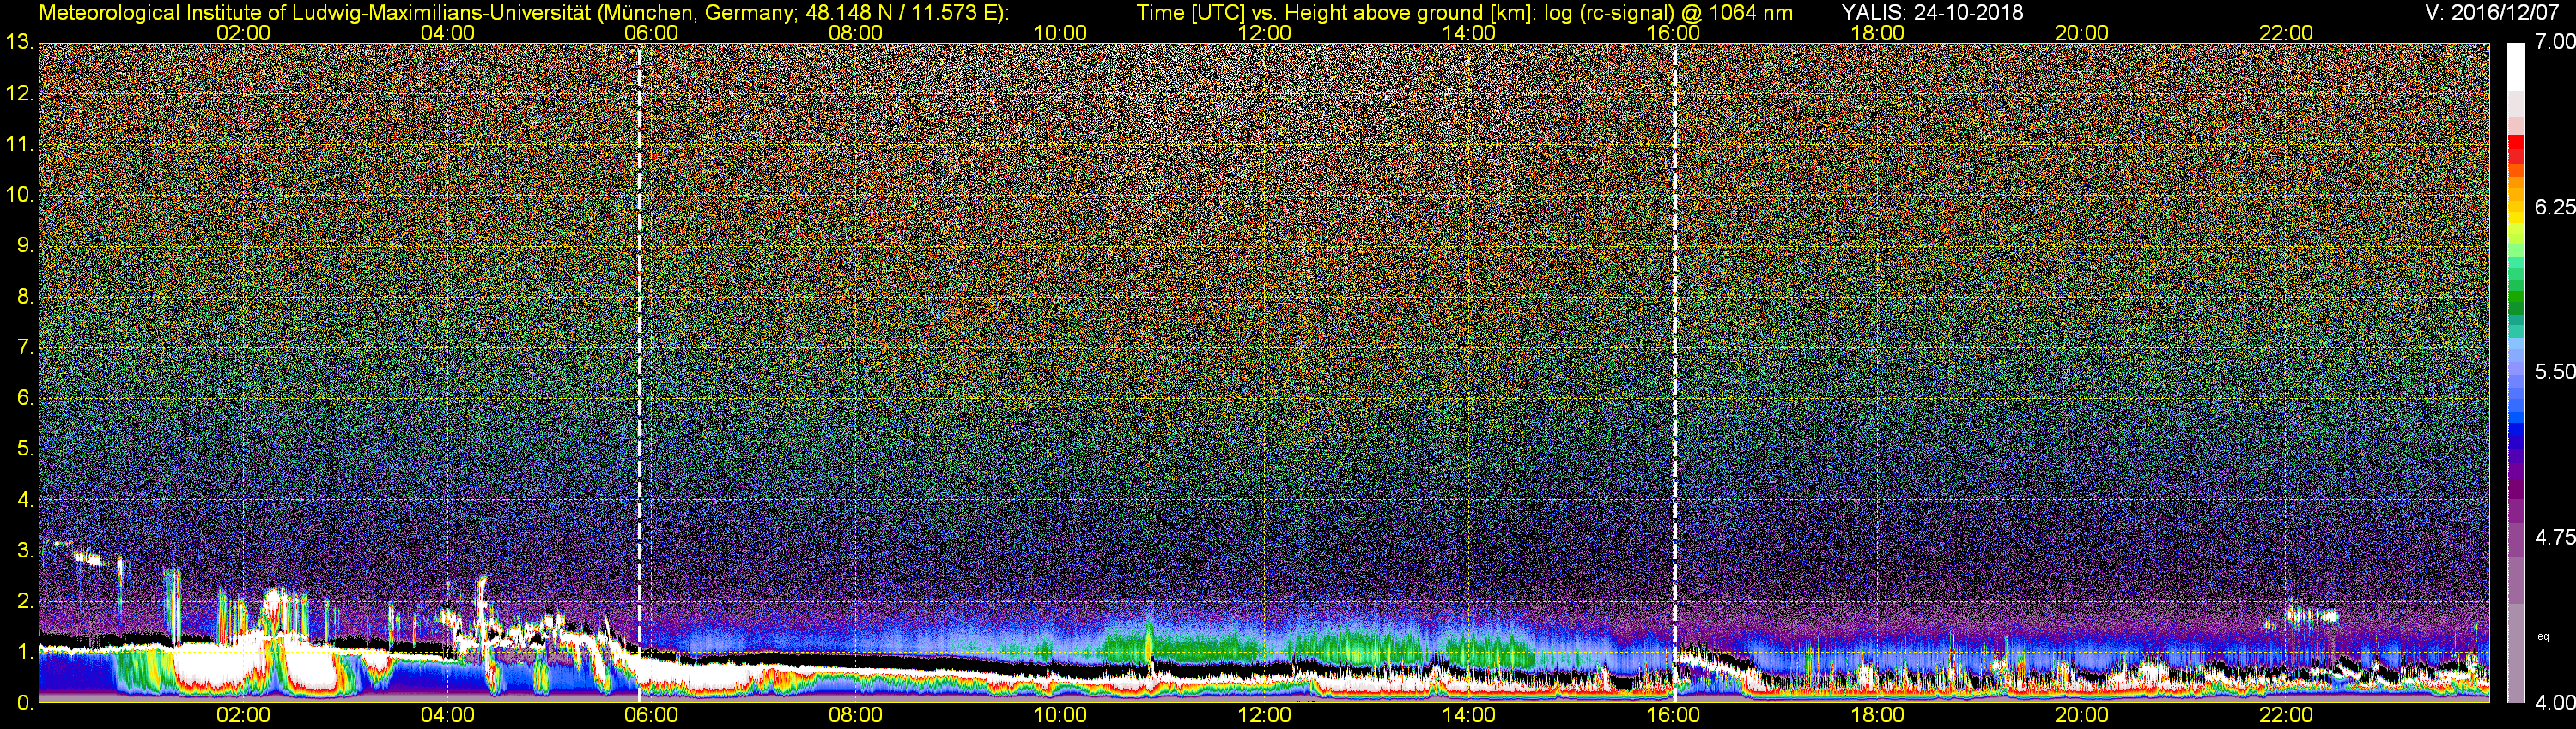Click the top-axis 10:00 time label

point(1060,33)
